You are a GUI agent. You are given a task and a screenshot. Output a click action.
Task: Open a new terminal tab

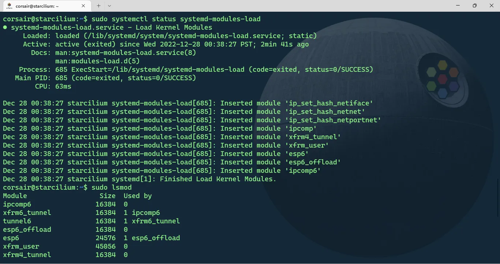tap(98, 6)
